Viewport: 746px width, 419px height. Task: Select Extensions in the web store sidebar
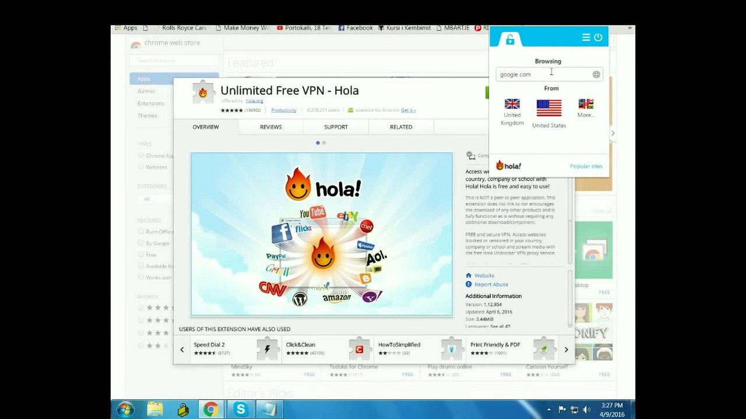(151, 104)
